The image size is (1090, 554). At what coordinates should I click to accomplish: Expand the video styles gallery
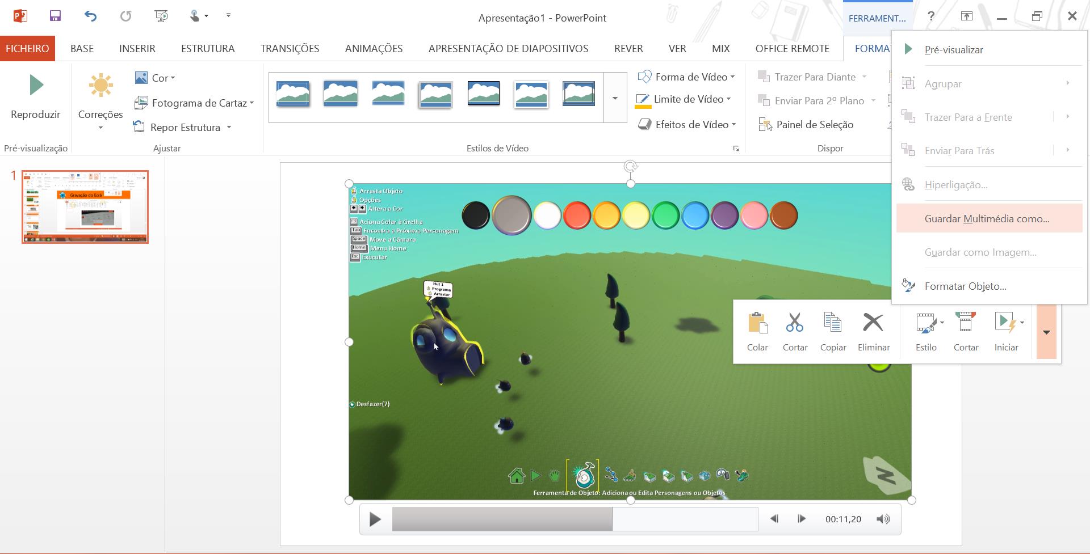615,98
